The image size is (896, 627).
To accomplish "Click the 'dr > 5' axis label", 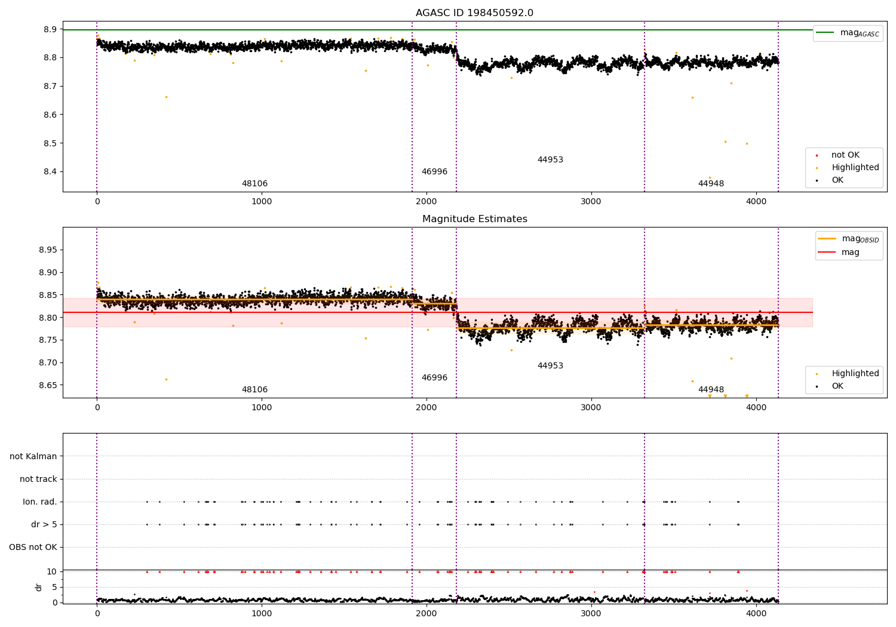I will coord(44,525).
